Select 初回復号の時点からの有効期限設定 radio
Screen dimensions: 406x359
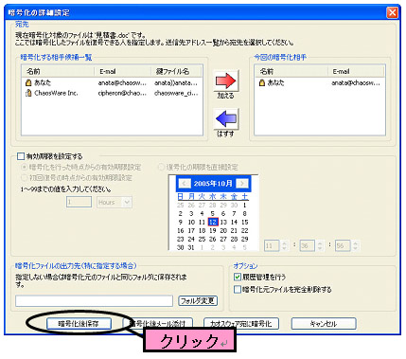24,177
